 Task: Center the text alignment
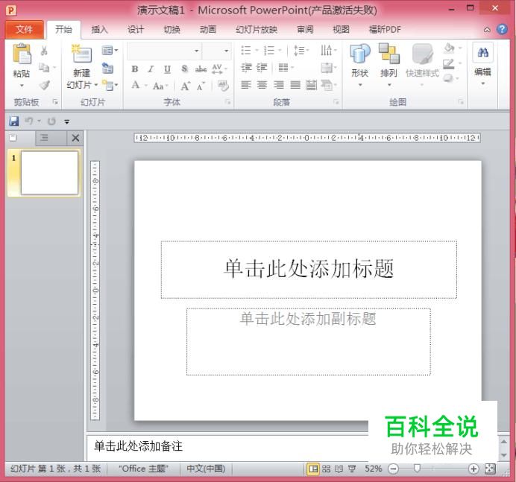[x=262, y=85]
